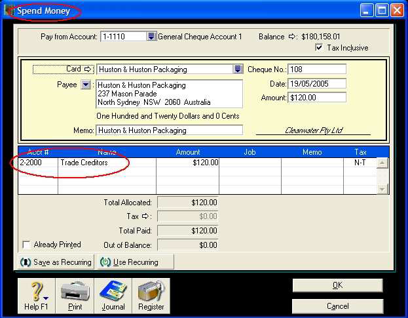The width and height of the screenshot is (408, 318).
Task: Select account number 2-2000 cell
Action: (38, 163)
